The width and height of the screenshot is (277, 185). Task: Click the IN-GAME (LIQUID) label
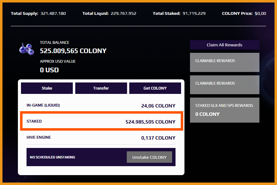pos(43,105)
